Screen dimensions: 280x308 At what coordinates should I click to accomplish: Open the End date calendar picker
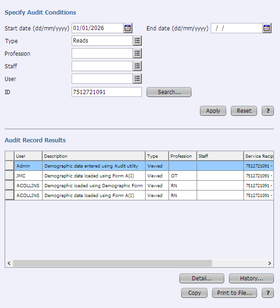[x=266, y=28]
